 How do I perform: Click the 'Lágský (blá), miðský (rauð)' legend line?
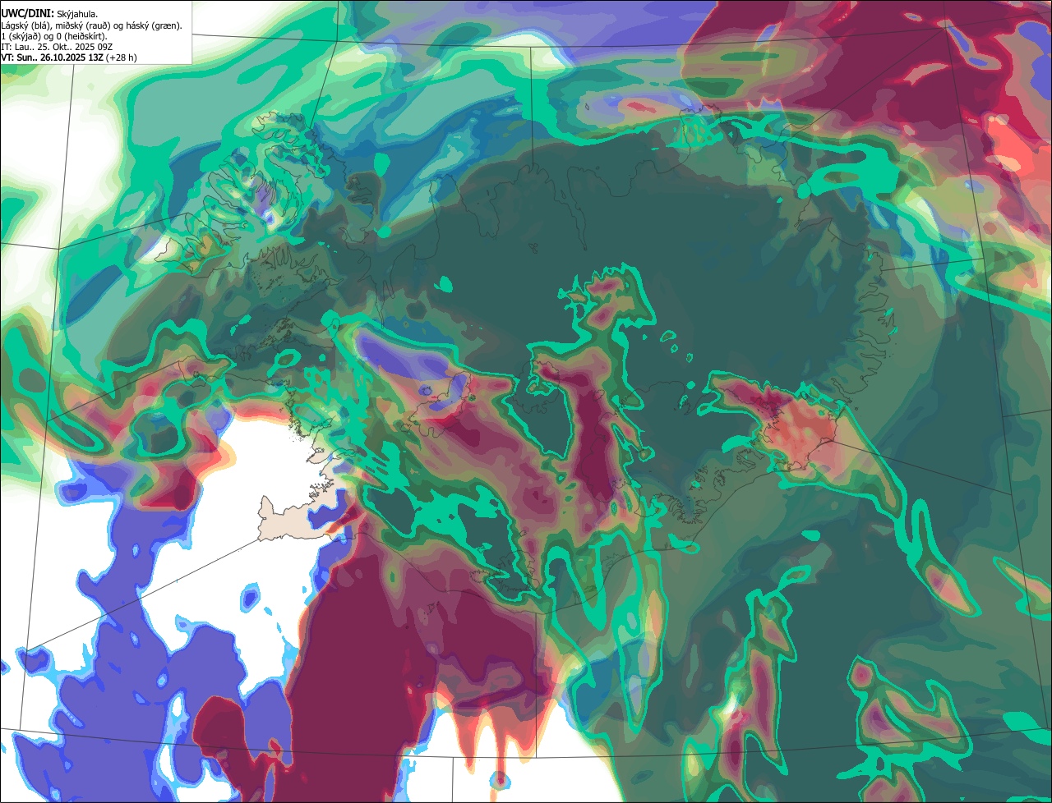(x=92, y=25)
